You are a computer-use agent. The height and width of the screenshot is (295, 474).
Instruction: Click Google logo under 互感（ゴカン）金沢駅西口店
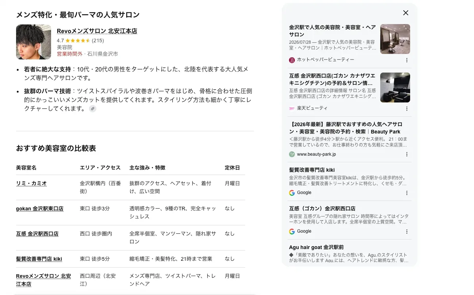[292, 232]
